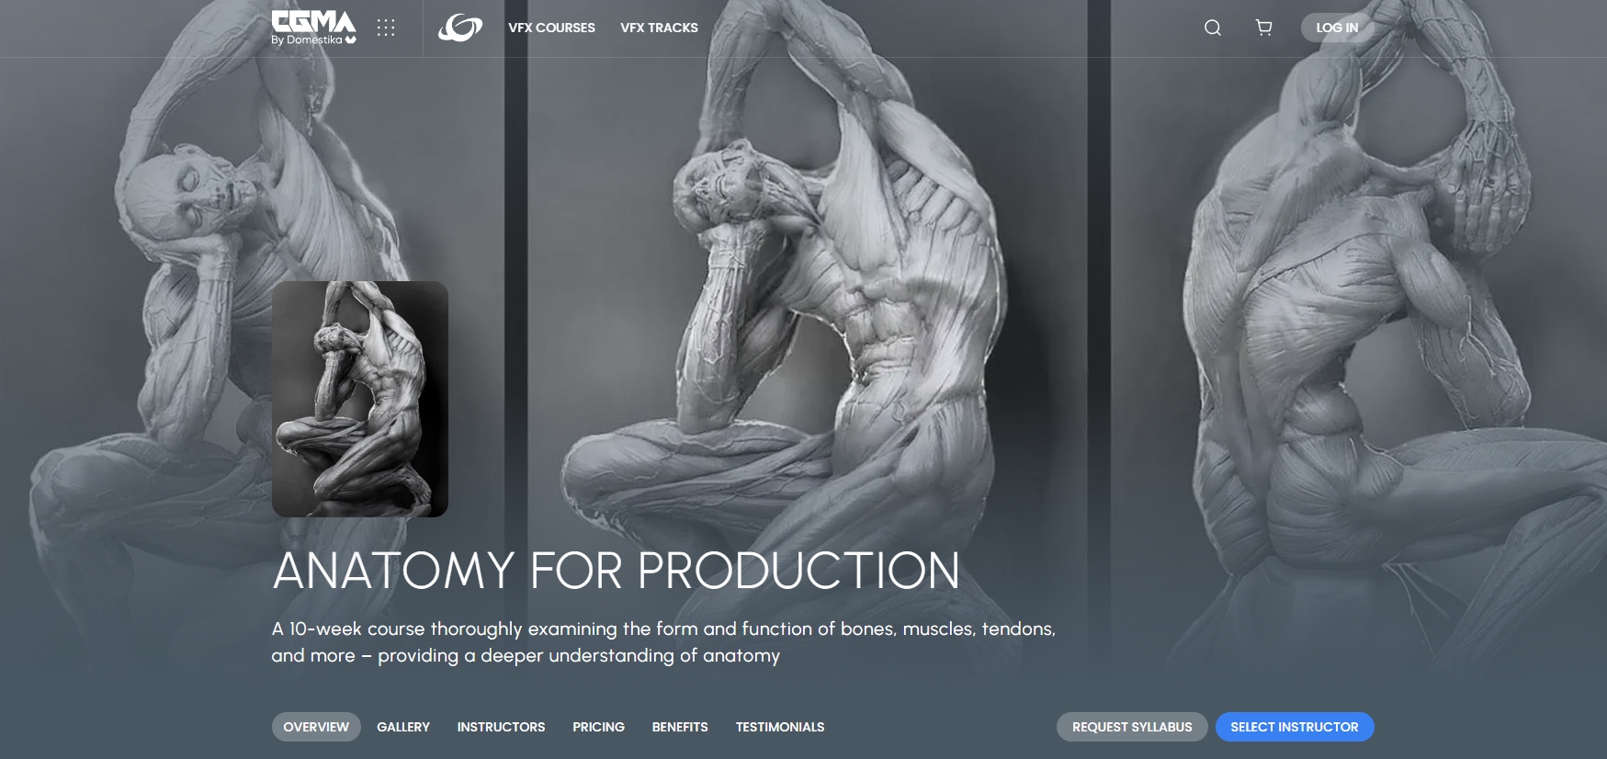Navigate to the TESTIMONIALS section

tap(780, 727)
